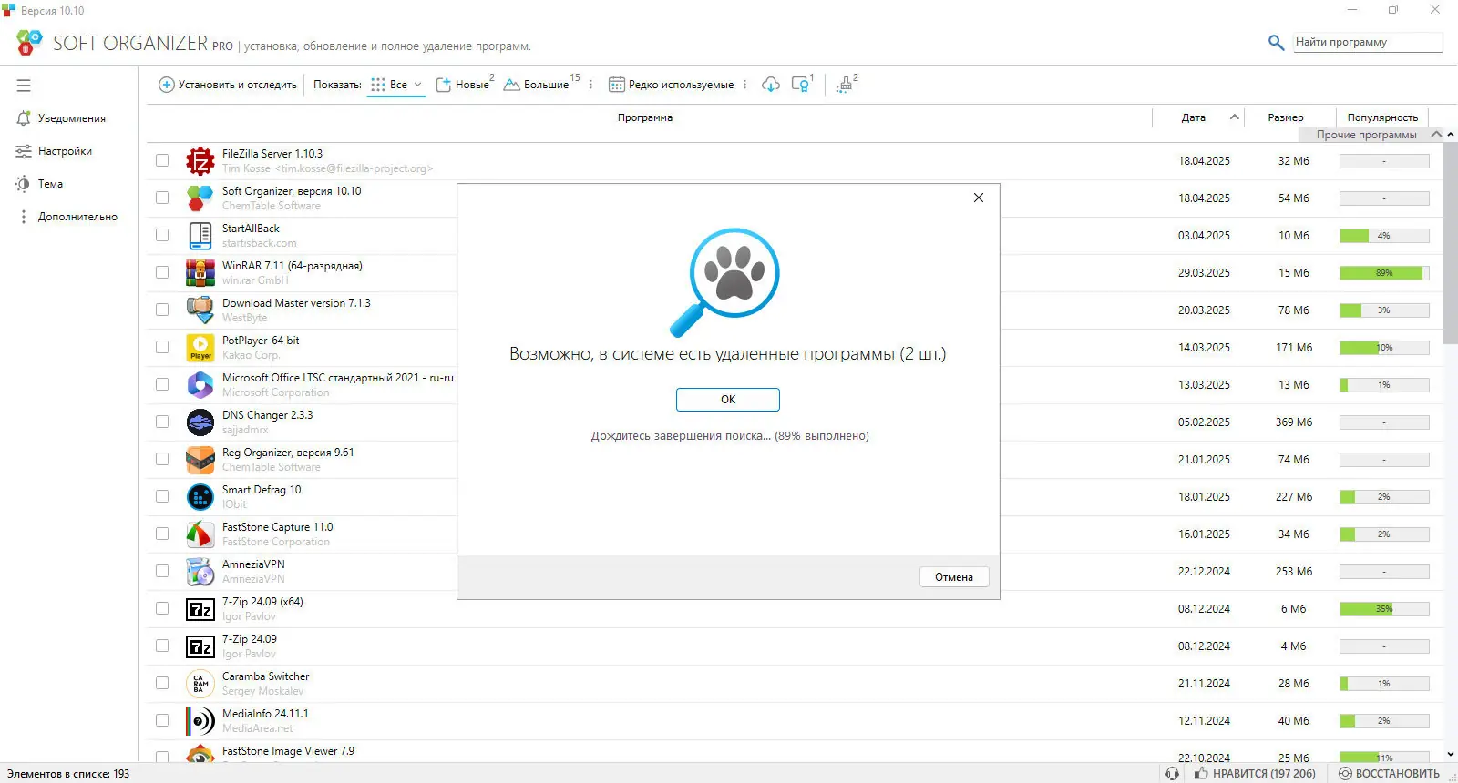
Task: Click the WinRAR program icon
Action: tap(200, 273)
